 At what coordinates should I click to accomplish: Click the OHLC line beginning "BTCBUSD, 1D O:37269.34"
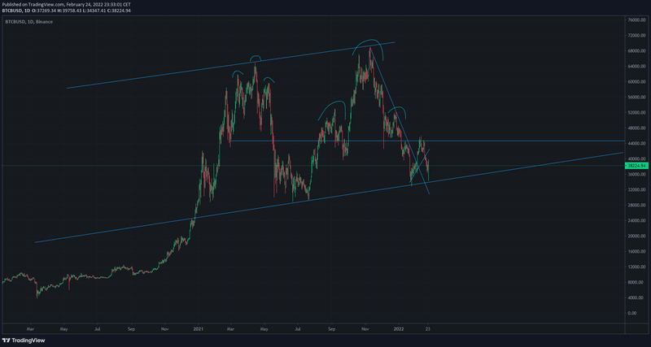66,11
